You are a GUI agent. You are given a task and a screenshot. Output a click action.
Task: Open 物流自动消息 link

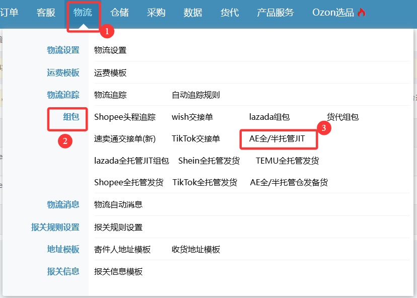(x=118, y=204)
